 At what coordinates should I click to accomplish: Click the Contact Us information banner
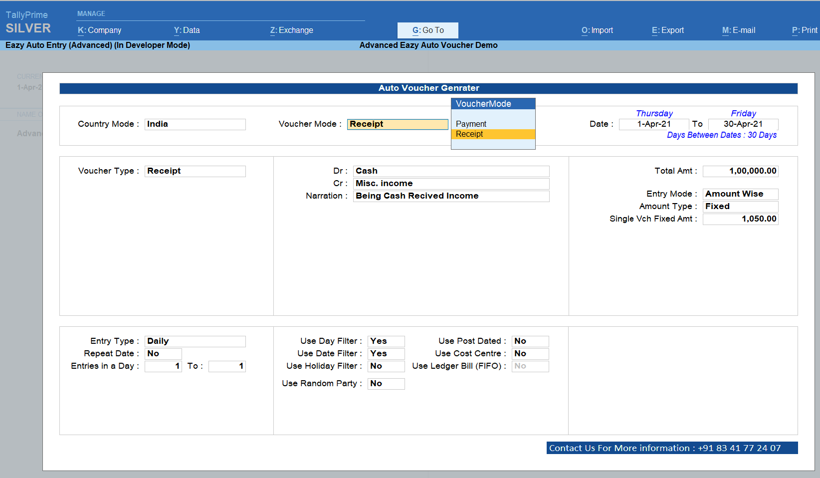(x=672, y=448)
